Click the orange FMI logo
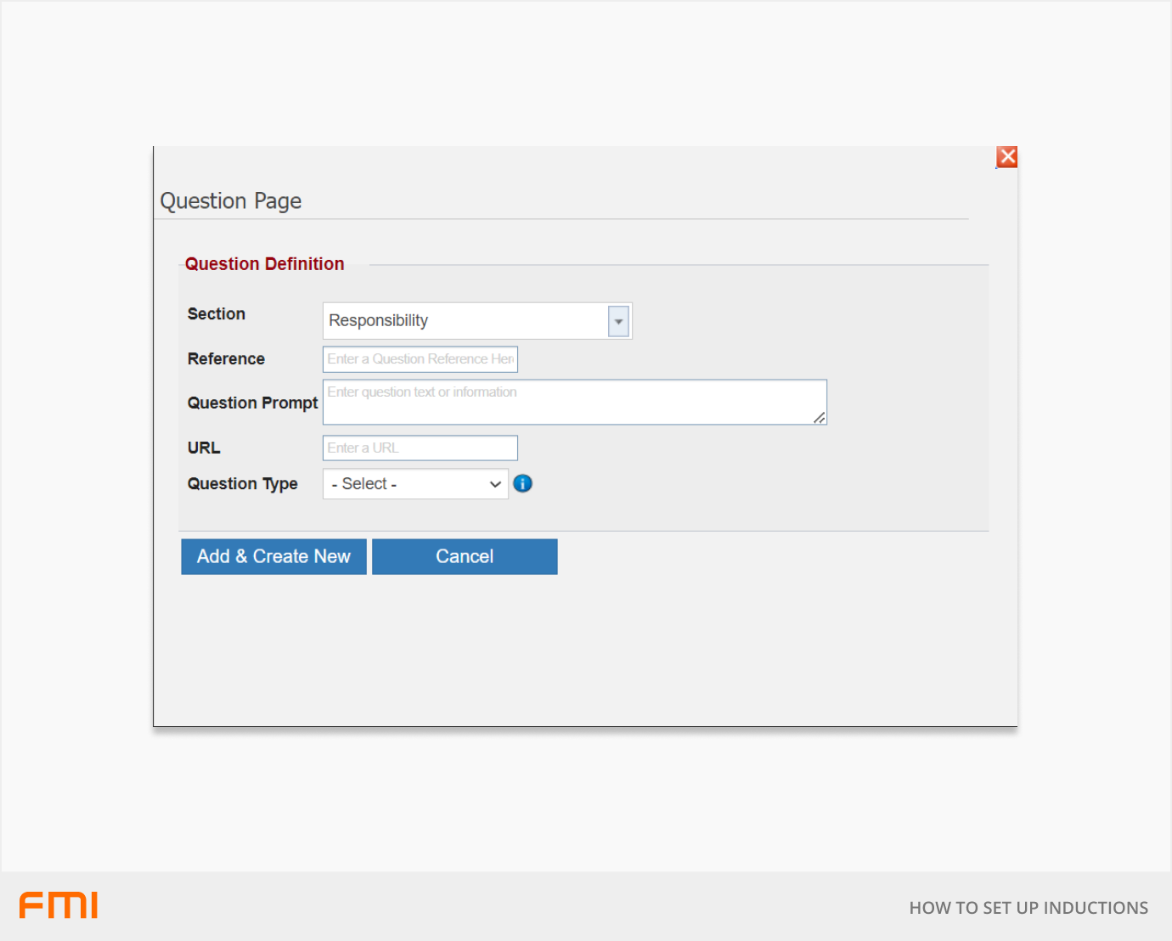 tap(59, 905)
